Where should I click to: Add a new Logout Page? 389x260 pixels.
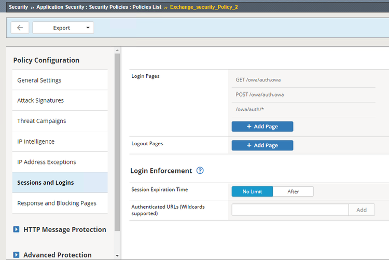click(262, 145)
